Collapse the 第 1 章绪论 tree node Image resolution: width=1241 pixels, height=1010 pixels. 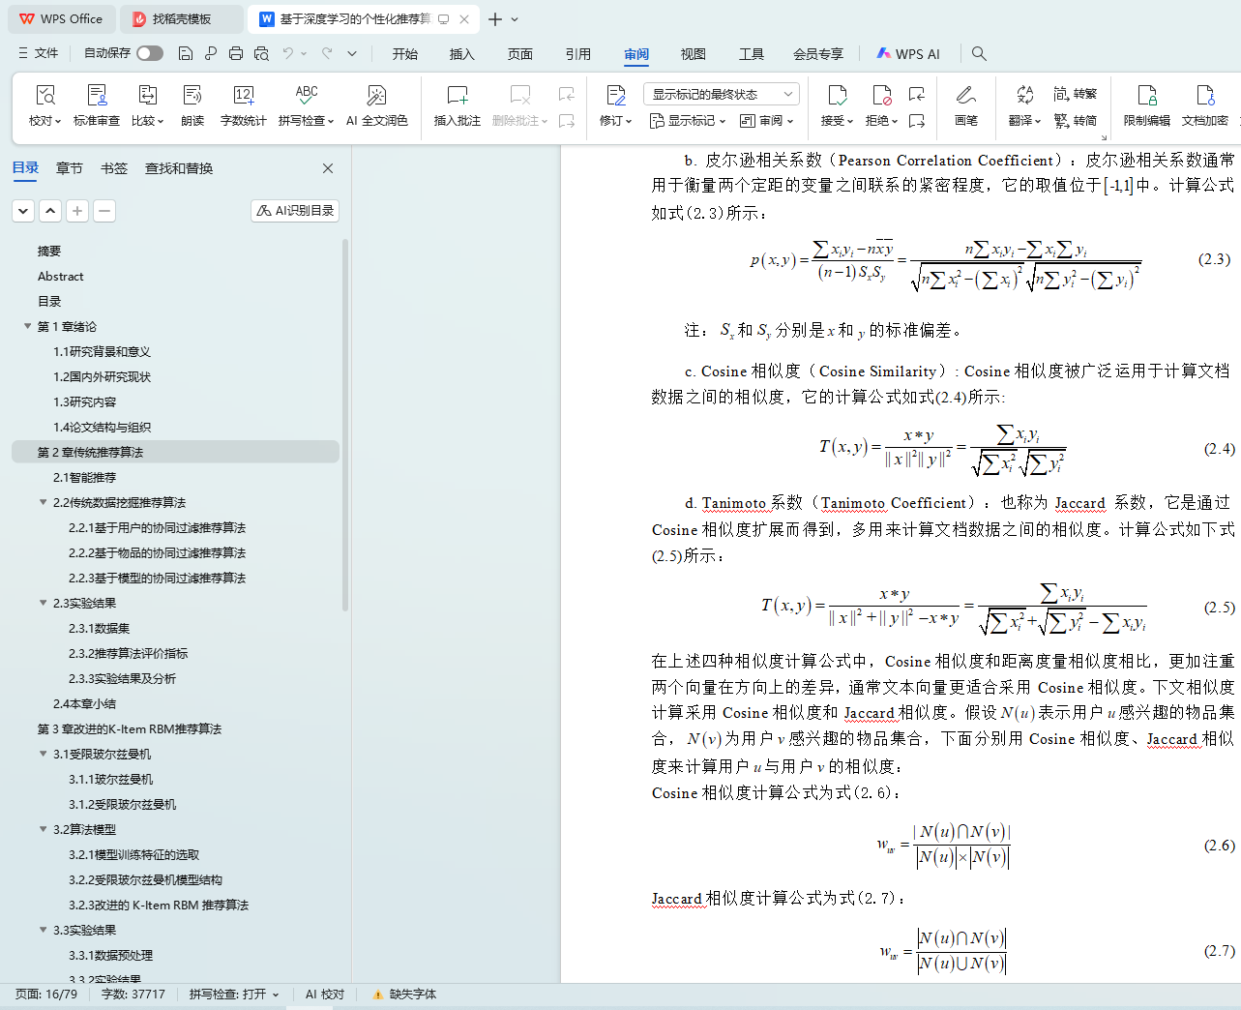tap(28, 327)
